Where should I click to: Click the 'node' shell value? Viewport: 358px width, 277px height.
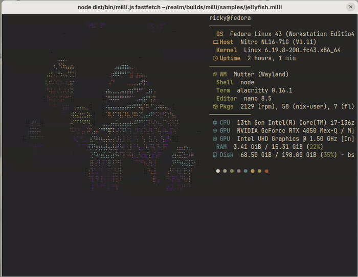[247, 82]
